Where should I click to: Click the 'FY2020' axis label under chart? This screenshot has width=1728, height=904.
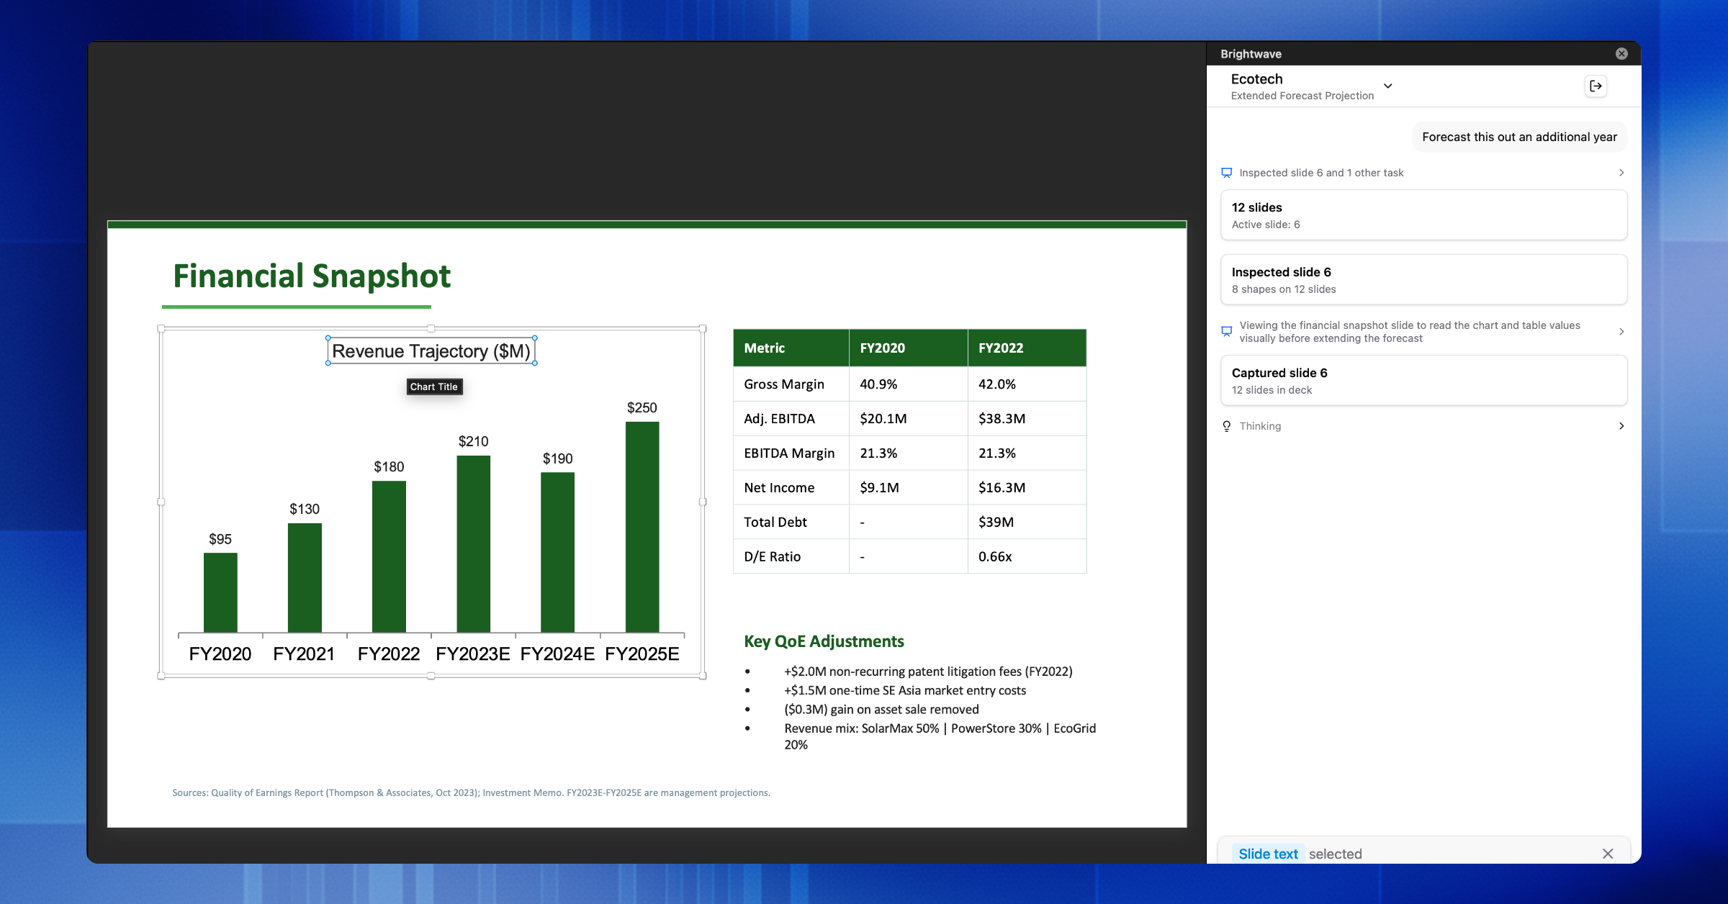(x=220, y=654)
